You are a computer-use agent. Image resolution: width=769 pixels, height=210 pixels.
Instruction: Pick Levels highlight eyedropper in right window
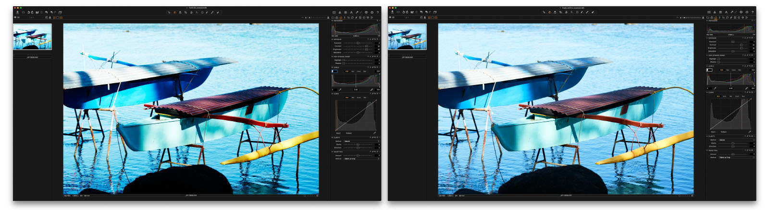[x=746, y=88]
